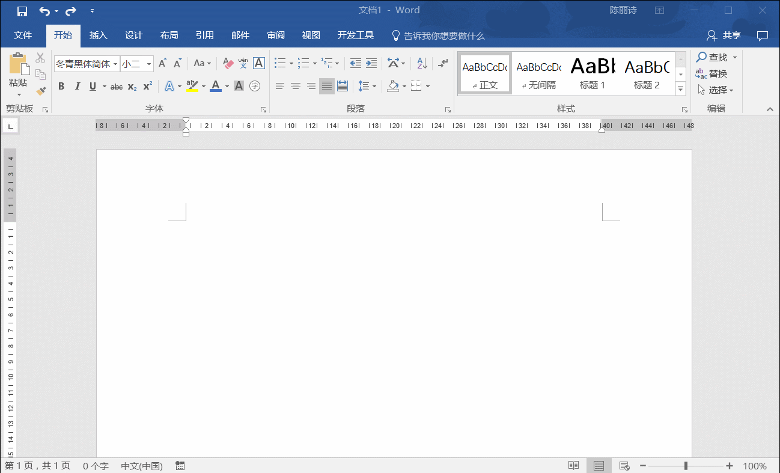Select the Format Painter brush
780x473 pixels.
click(x=40, y=91)
